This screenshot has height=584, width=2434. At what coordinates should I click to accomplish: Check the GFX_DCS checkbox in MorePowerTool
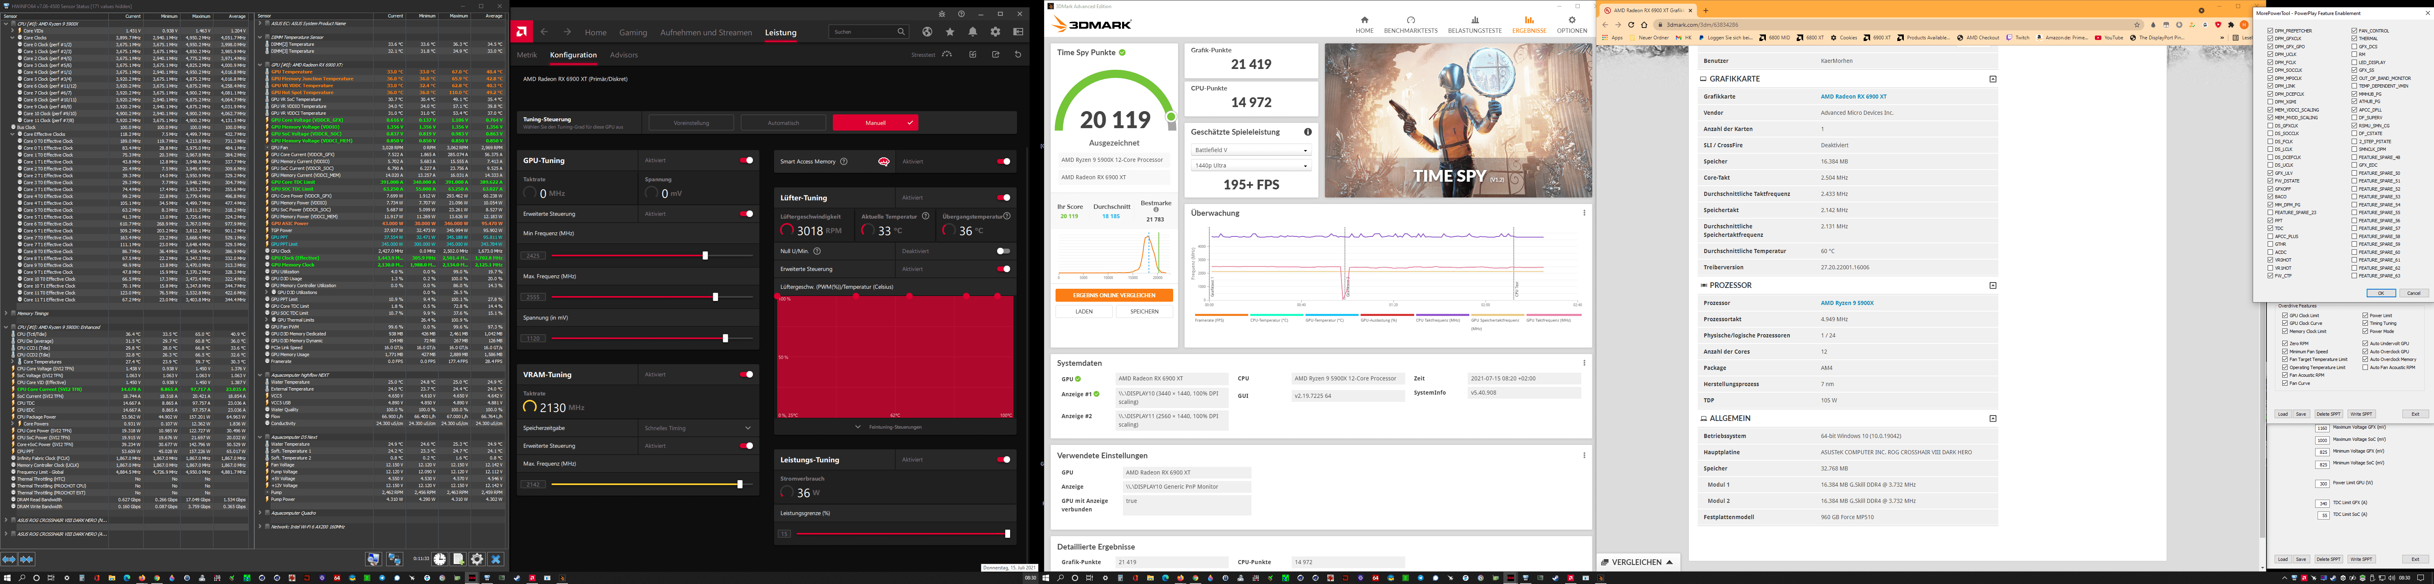[2354, 46]
